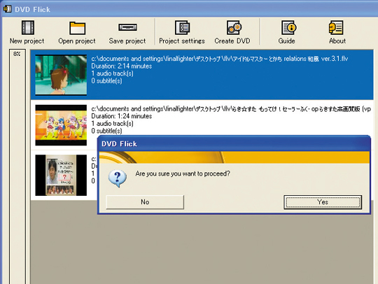Click the New project label
This screenshot has width=378, height=284.
tap(27, 41)
